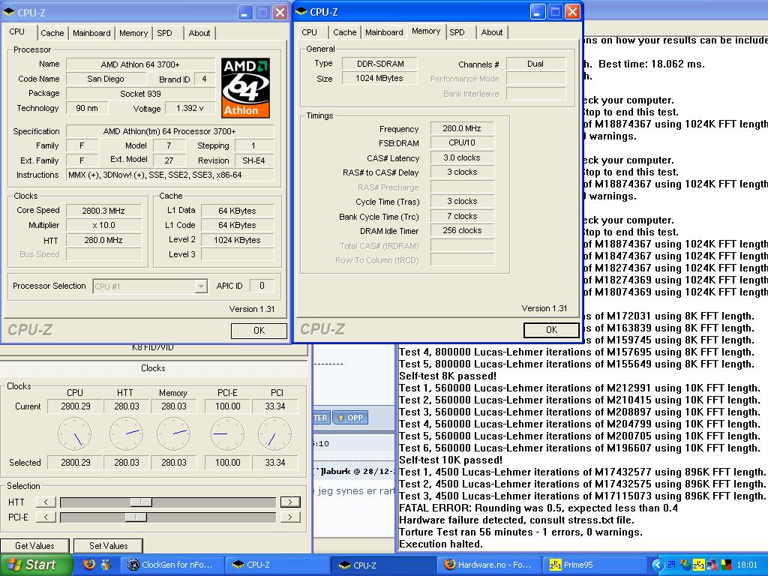Click the memory Frequency value 280.0 MHz
Screen dimensions: 768x576
pos(462,128)
